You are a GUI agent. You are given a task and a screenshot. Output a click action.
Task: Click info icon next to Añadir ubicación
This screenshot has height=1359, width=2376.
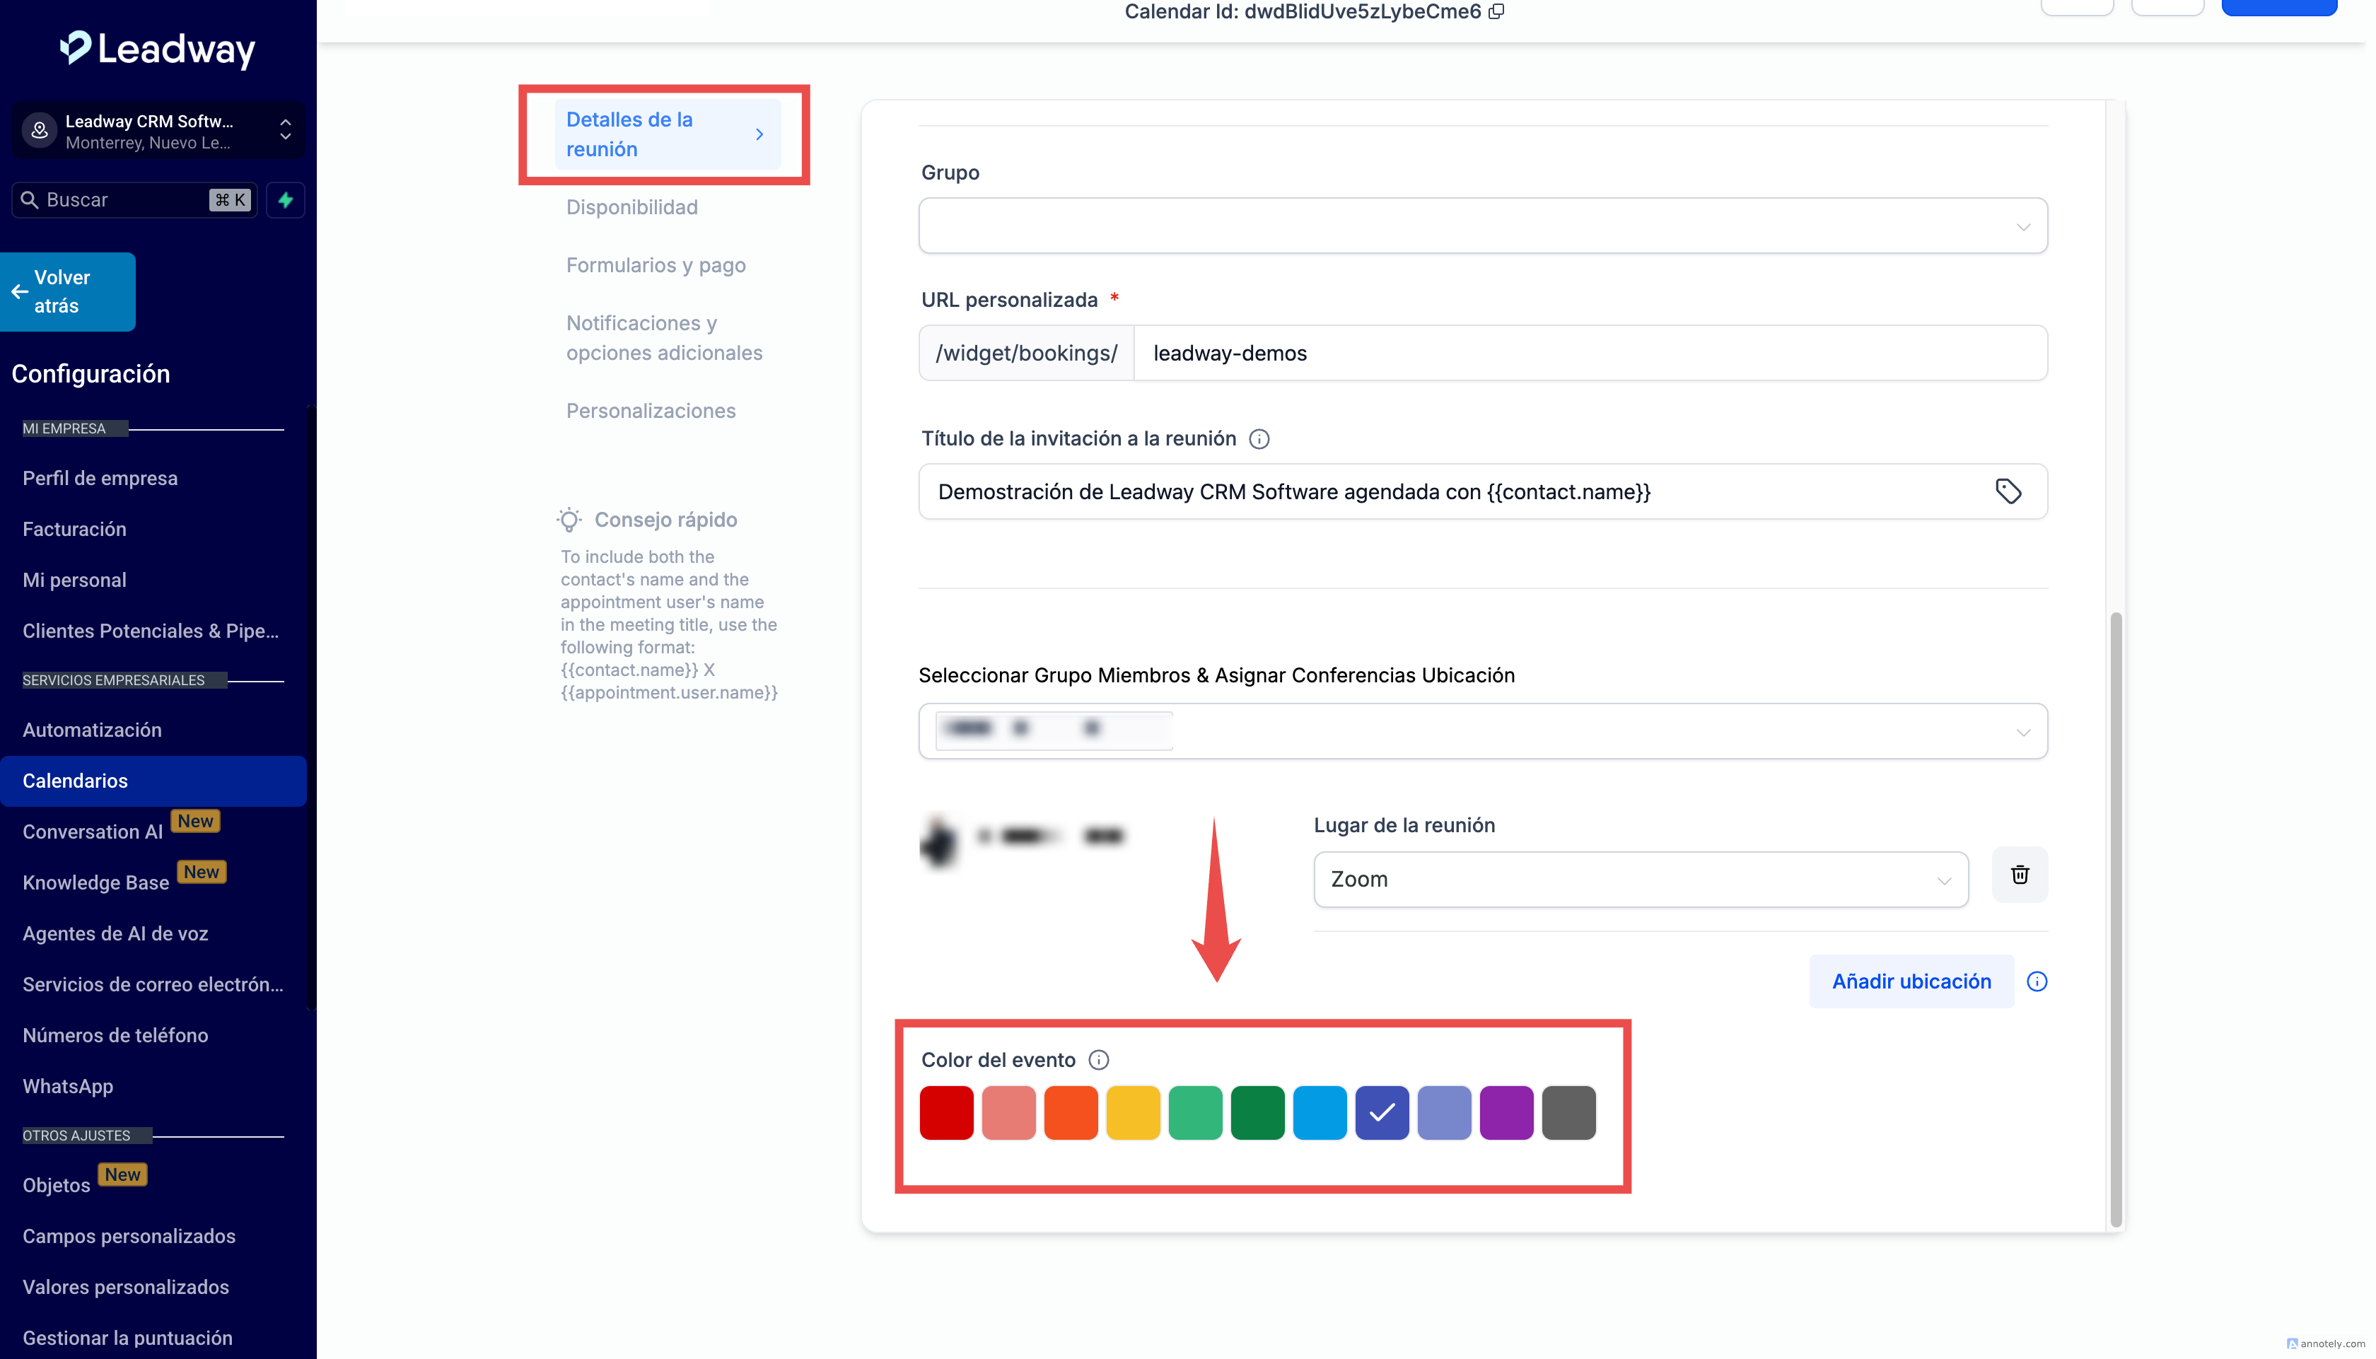coord(2037,981)
